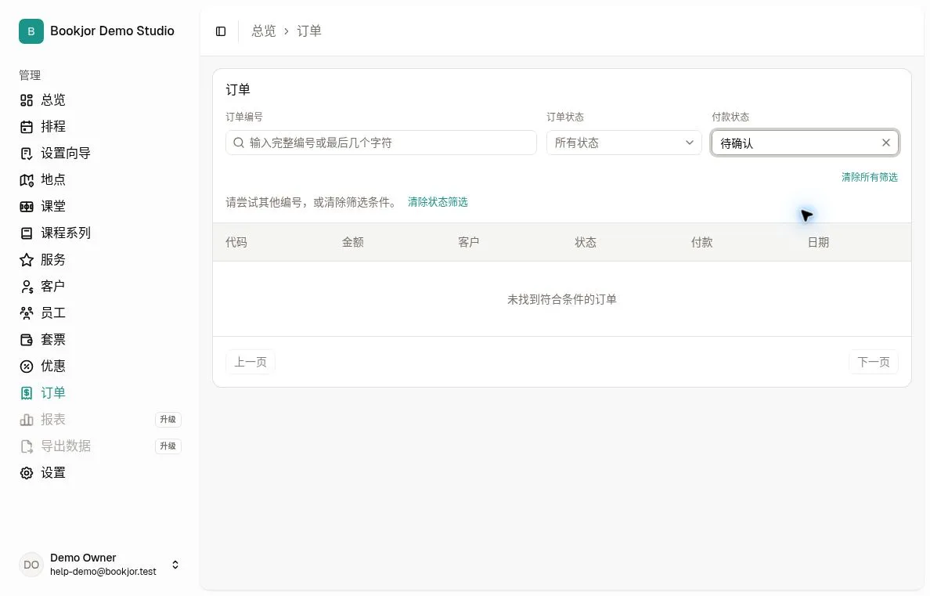The width and height of the screenshot is (930, 596).
Task: Open 设置向导 in the sidebar menu
Action: coord(65,154)
